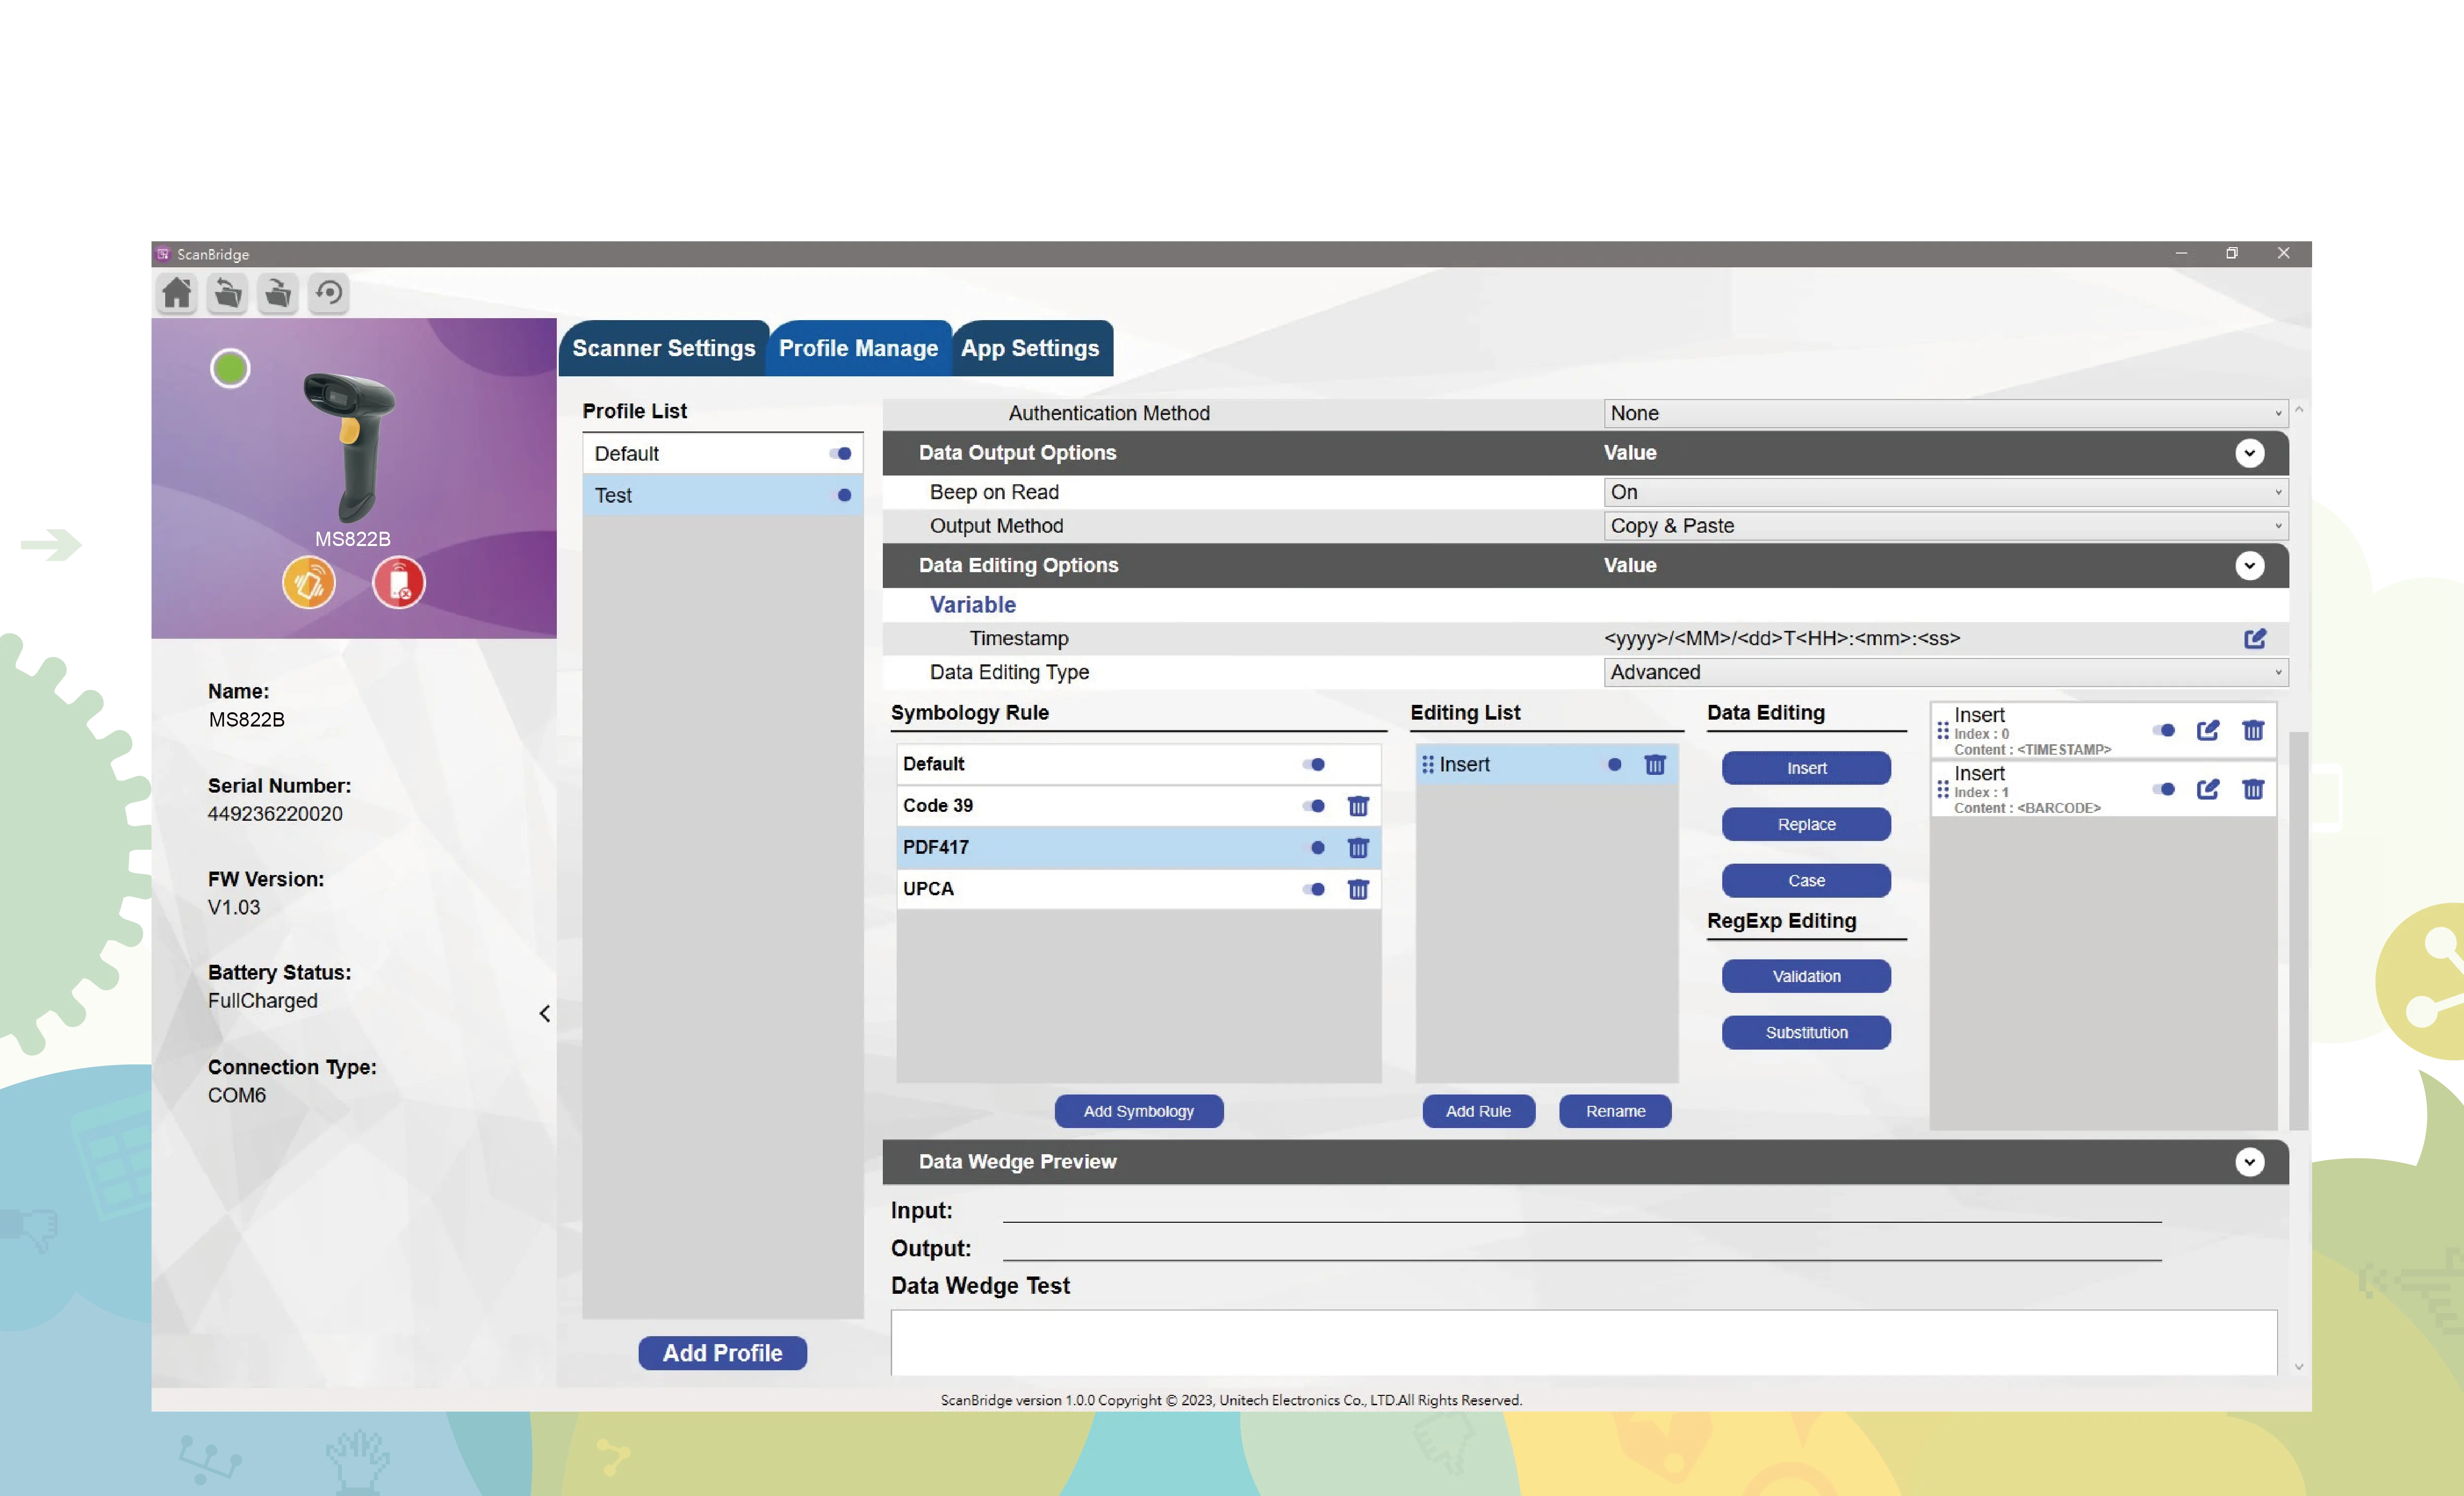
Task: Click the MS822B scanner image
Action: tap(351, 447)
